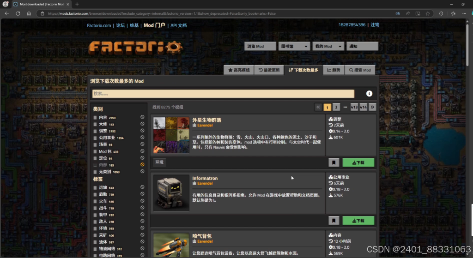Open the 我的 Mod dropdown menu
The height and width of the screenshot is (258, 473).
click(x=328, y=46)
